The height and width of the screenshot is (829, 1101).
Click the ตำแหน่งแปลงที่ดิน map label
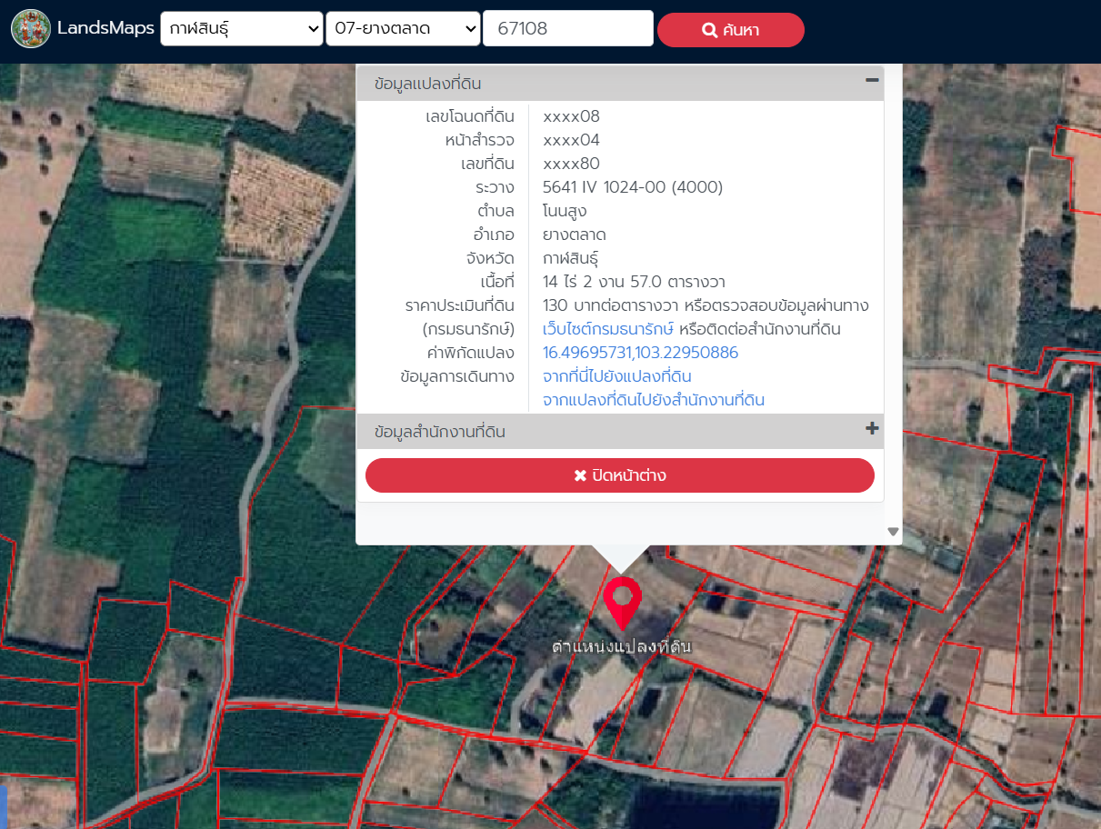622,647
